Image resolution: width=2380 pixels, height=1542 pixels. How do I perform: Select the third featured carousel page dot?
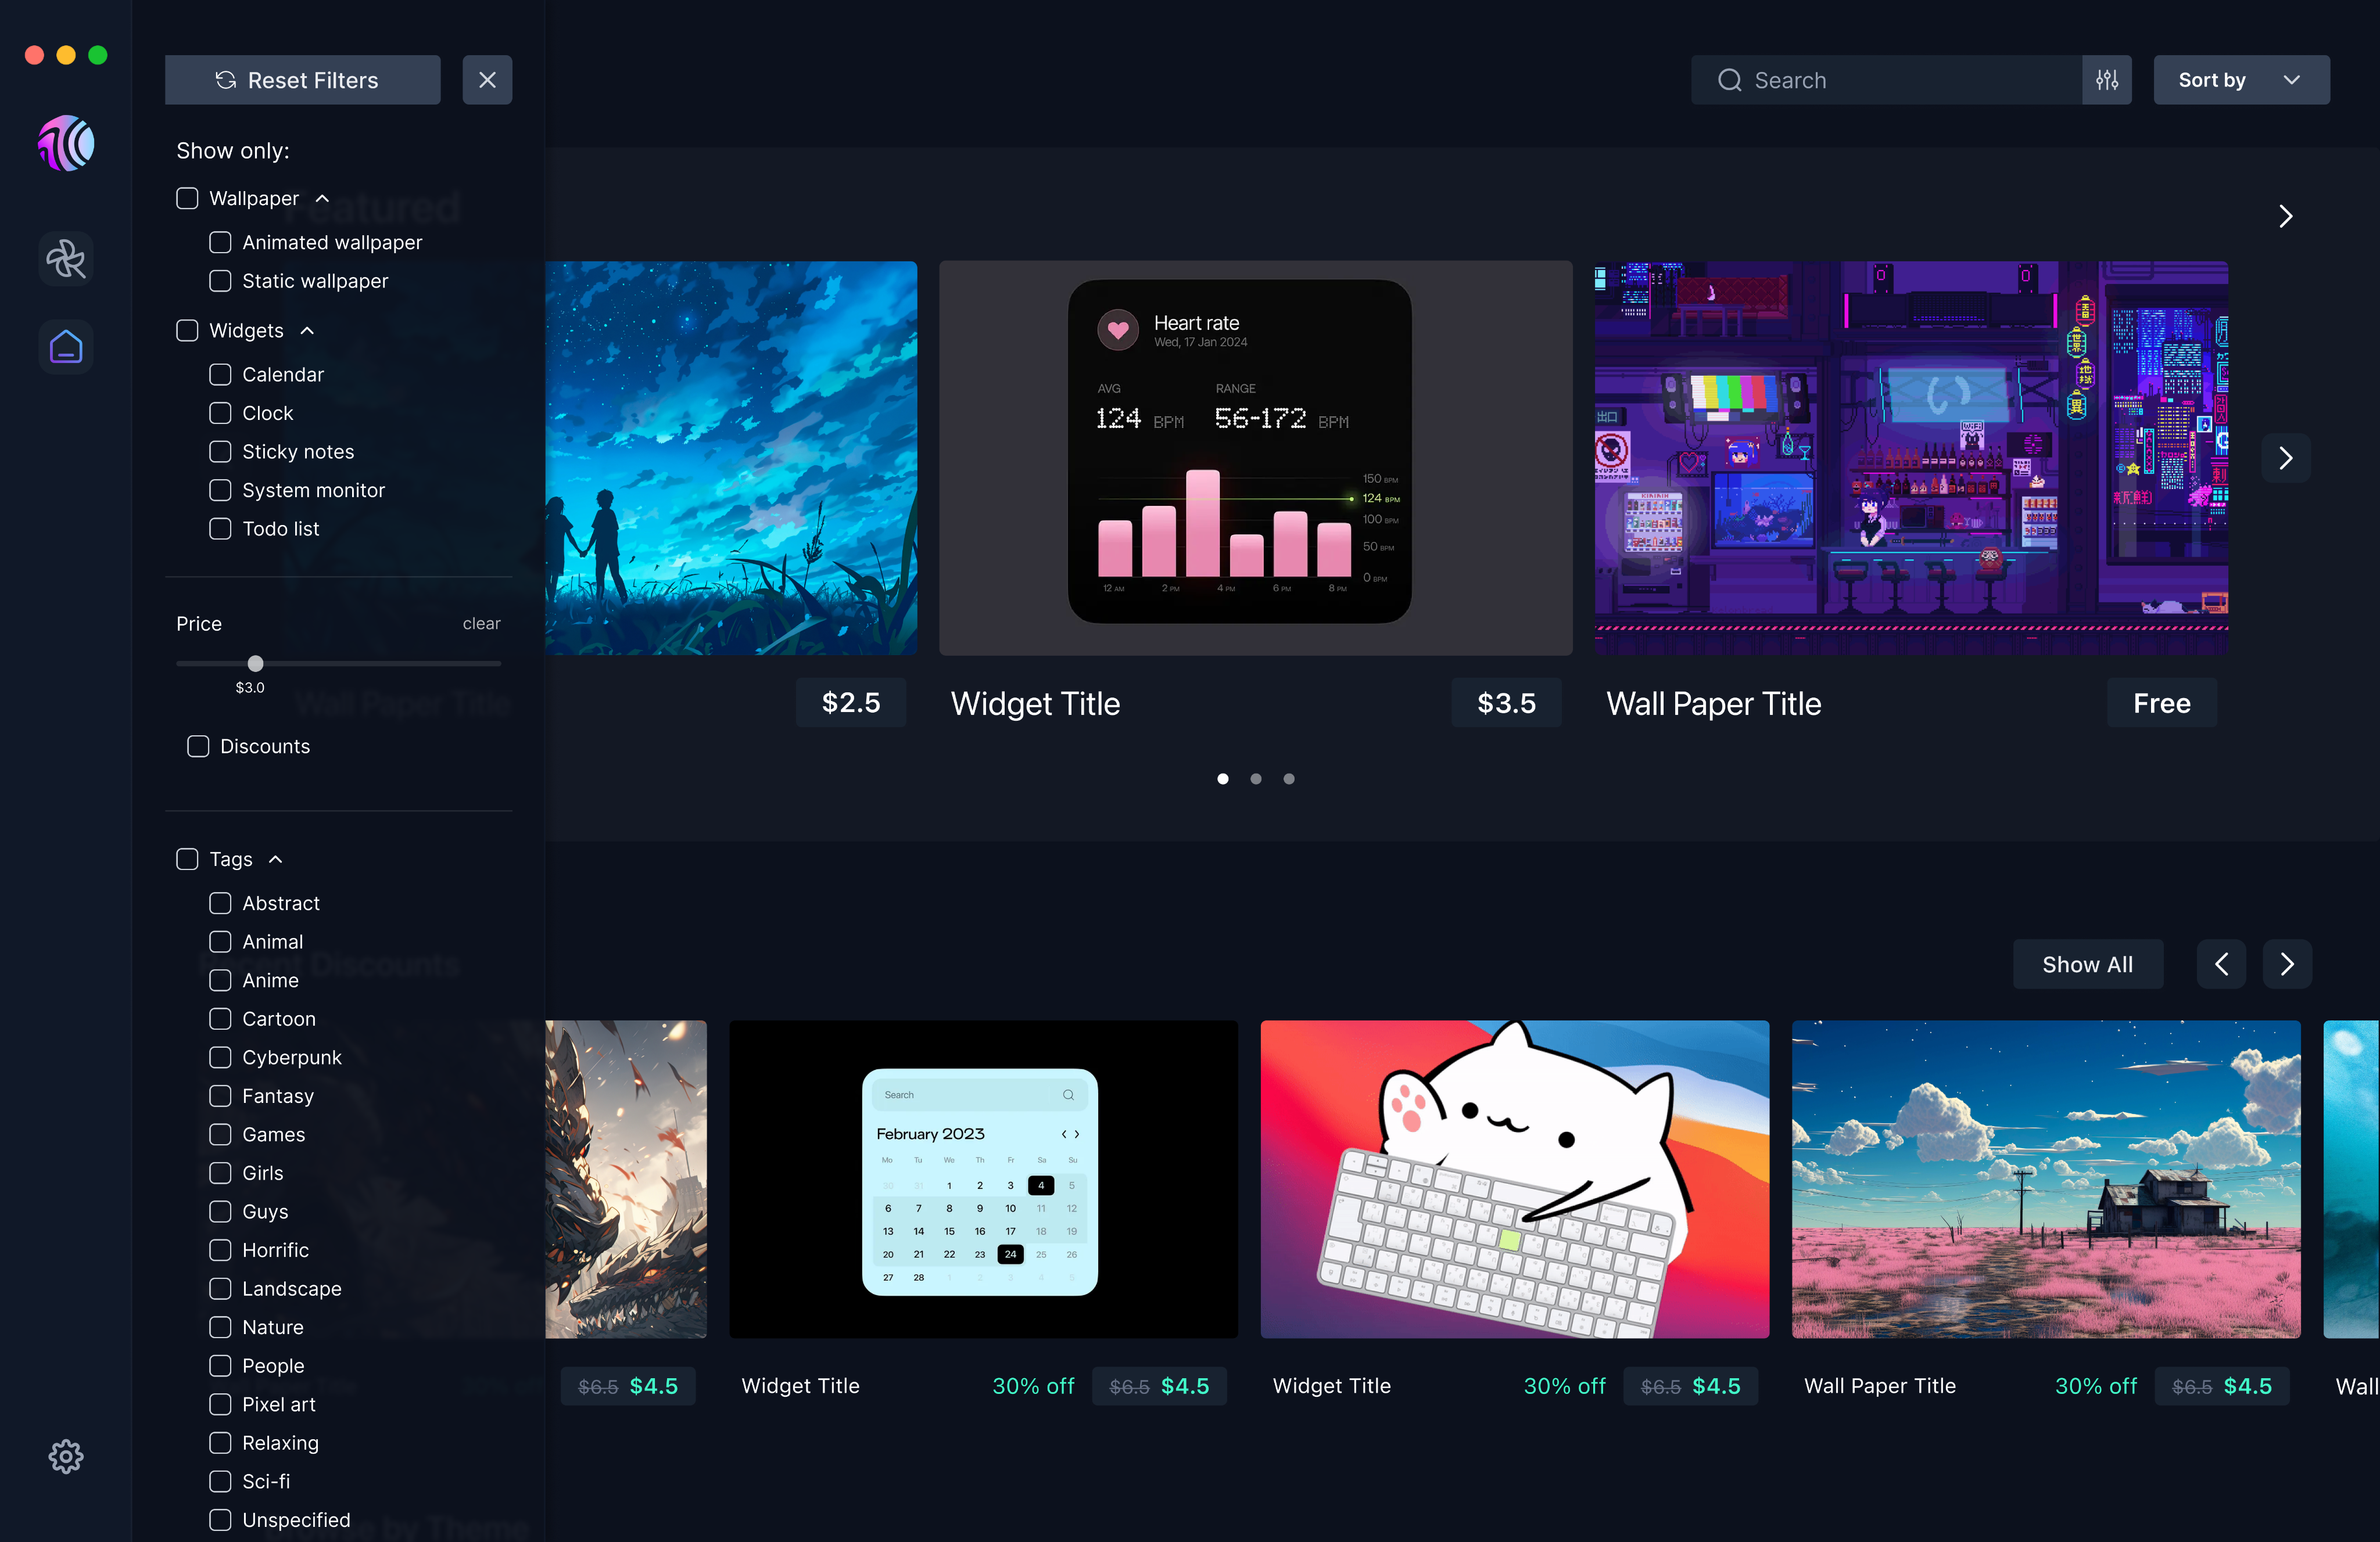[1289, 778]
